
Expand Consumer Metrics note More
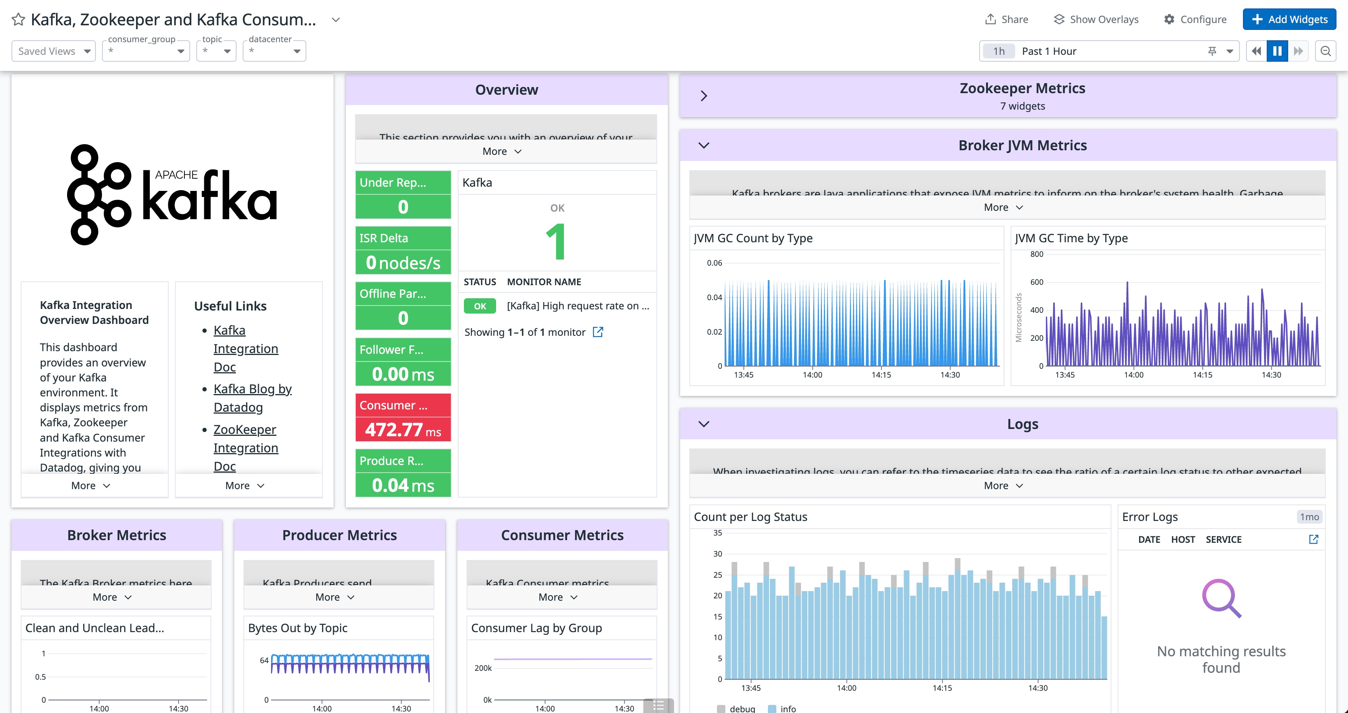558,597
